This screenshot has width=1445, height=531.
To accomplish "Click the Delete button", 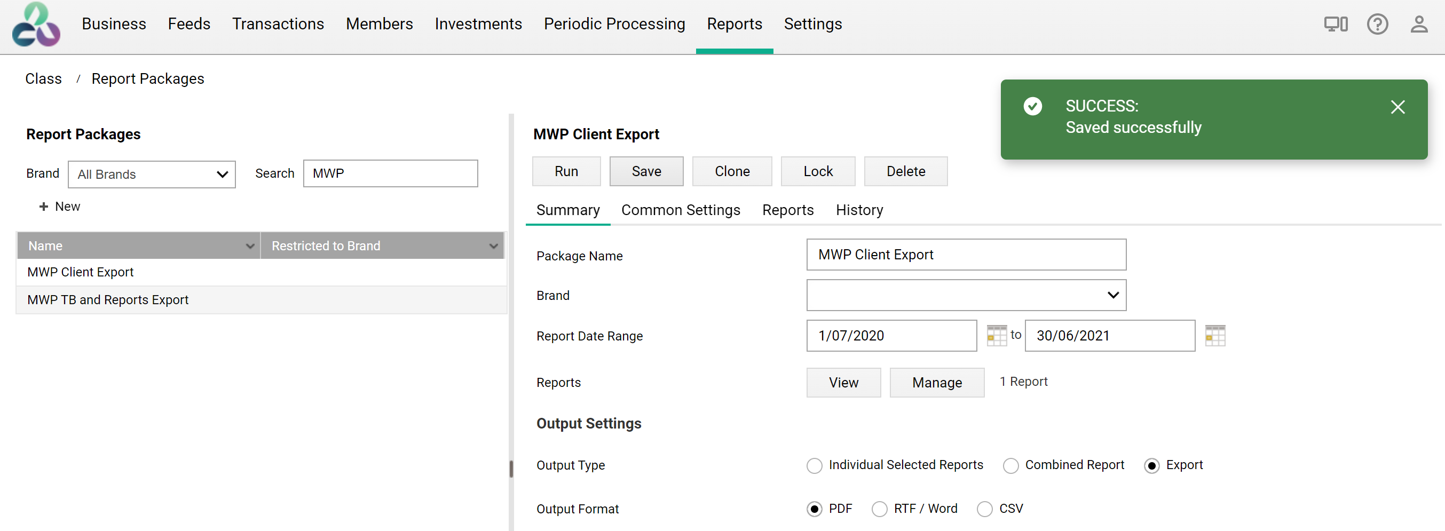I will [905, 172].
